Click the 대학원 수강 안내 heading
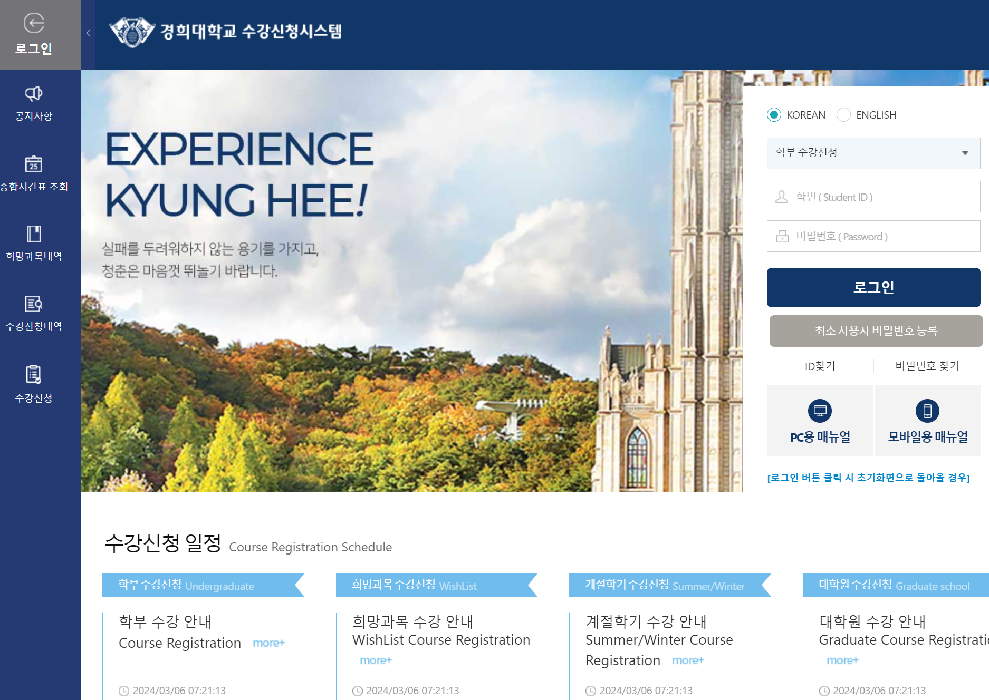This screenshot has width=989, height=700. point(872,621)
